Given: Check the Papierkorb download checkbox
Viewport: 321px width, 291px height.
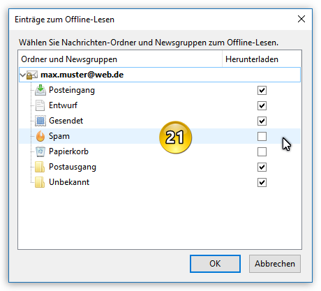Looking at the screenshot, I should coord(262,151).
